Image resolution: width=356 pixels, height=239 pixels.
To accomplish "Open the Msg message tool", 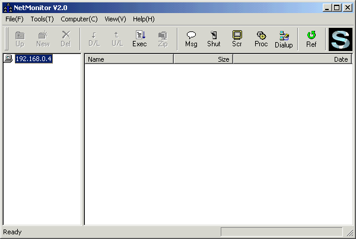I will [191, 39].
